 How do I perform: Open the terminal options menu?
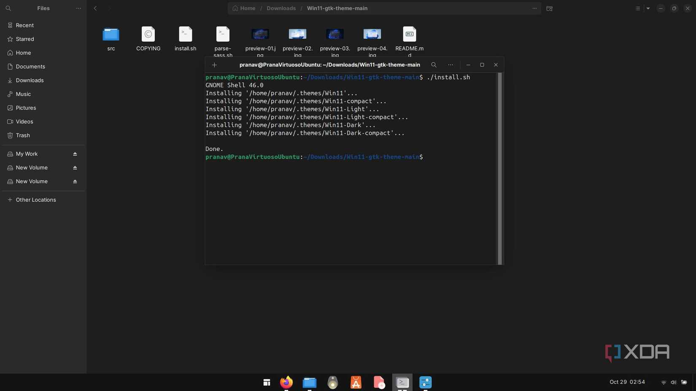tap(450, 65)
